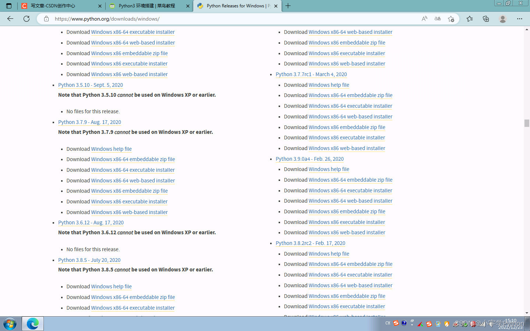Download Python 3.7.9 x86 web-based installer
The image size is (530, 331).
(130, 212)
